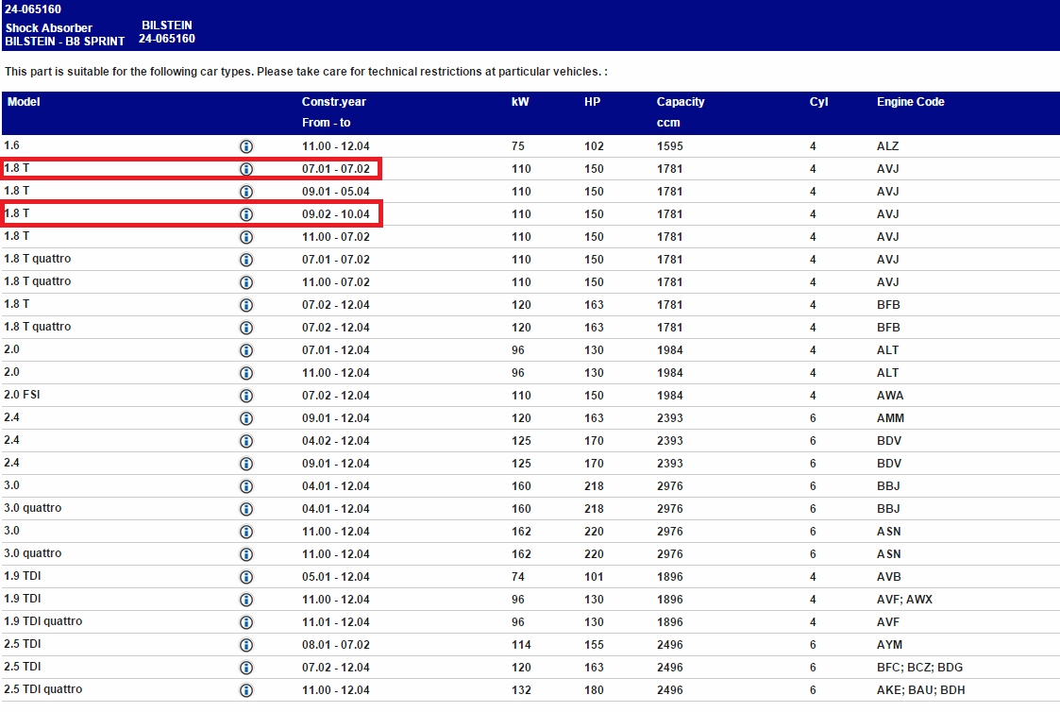Viewport: 1060px width, 712px height.
Task: Select engine code cell 'AVB'
Action: tap(889, 577)
